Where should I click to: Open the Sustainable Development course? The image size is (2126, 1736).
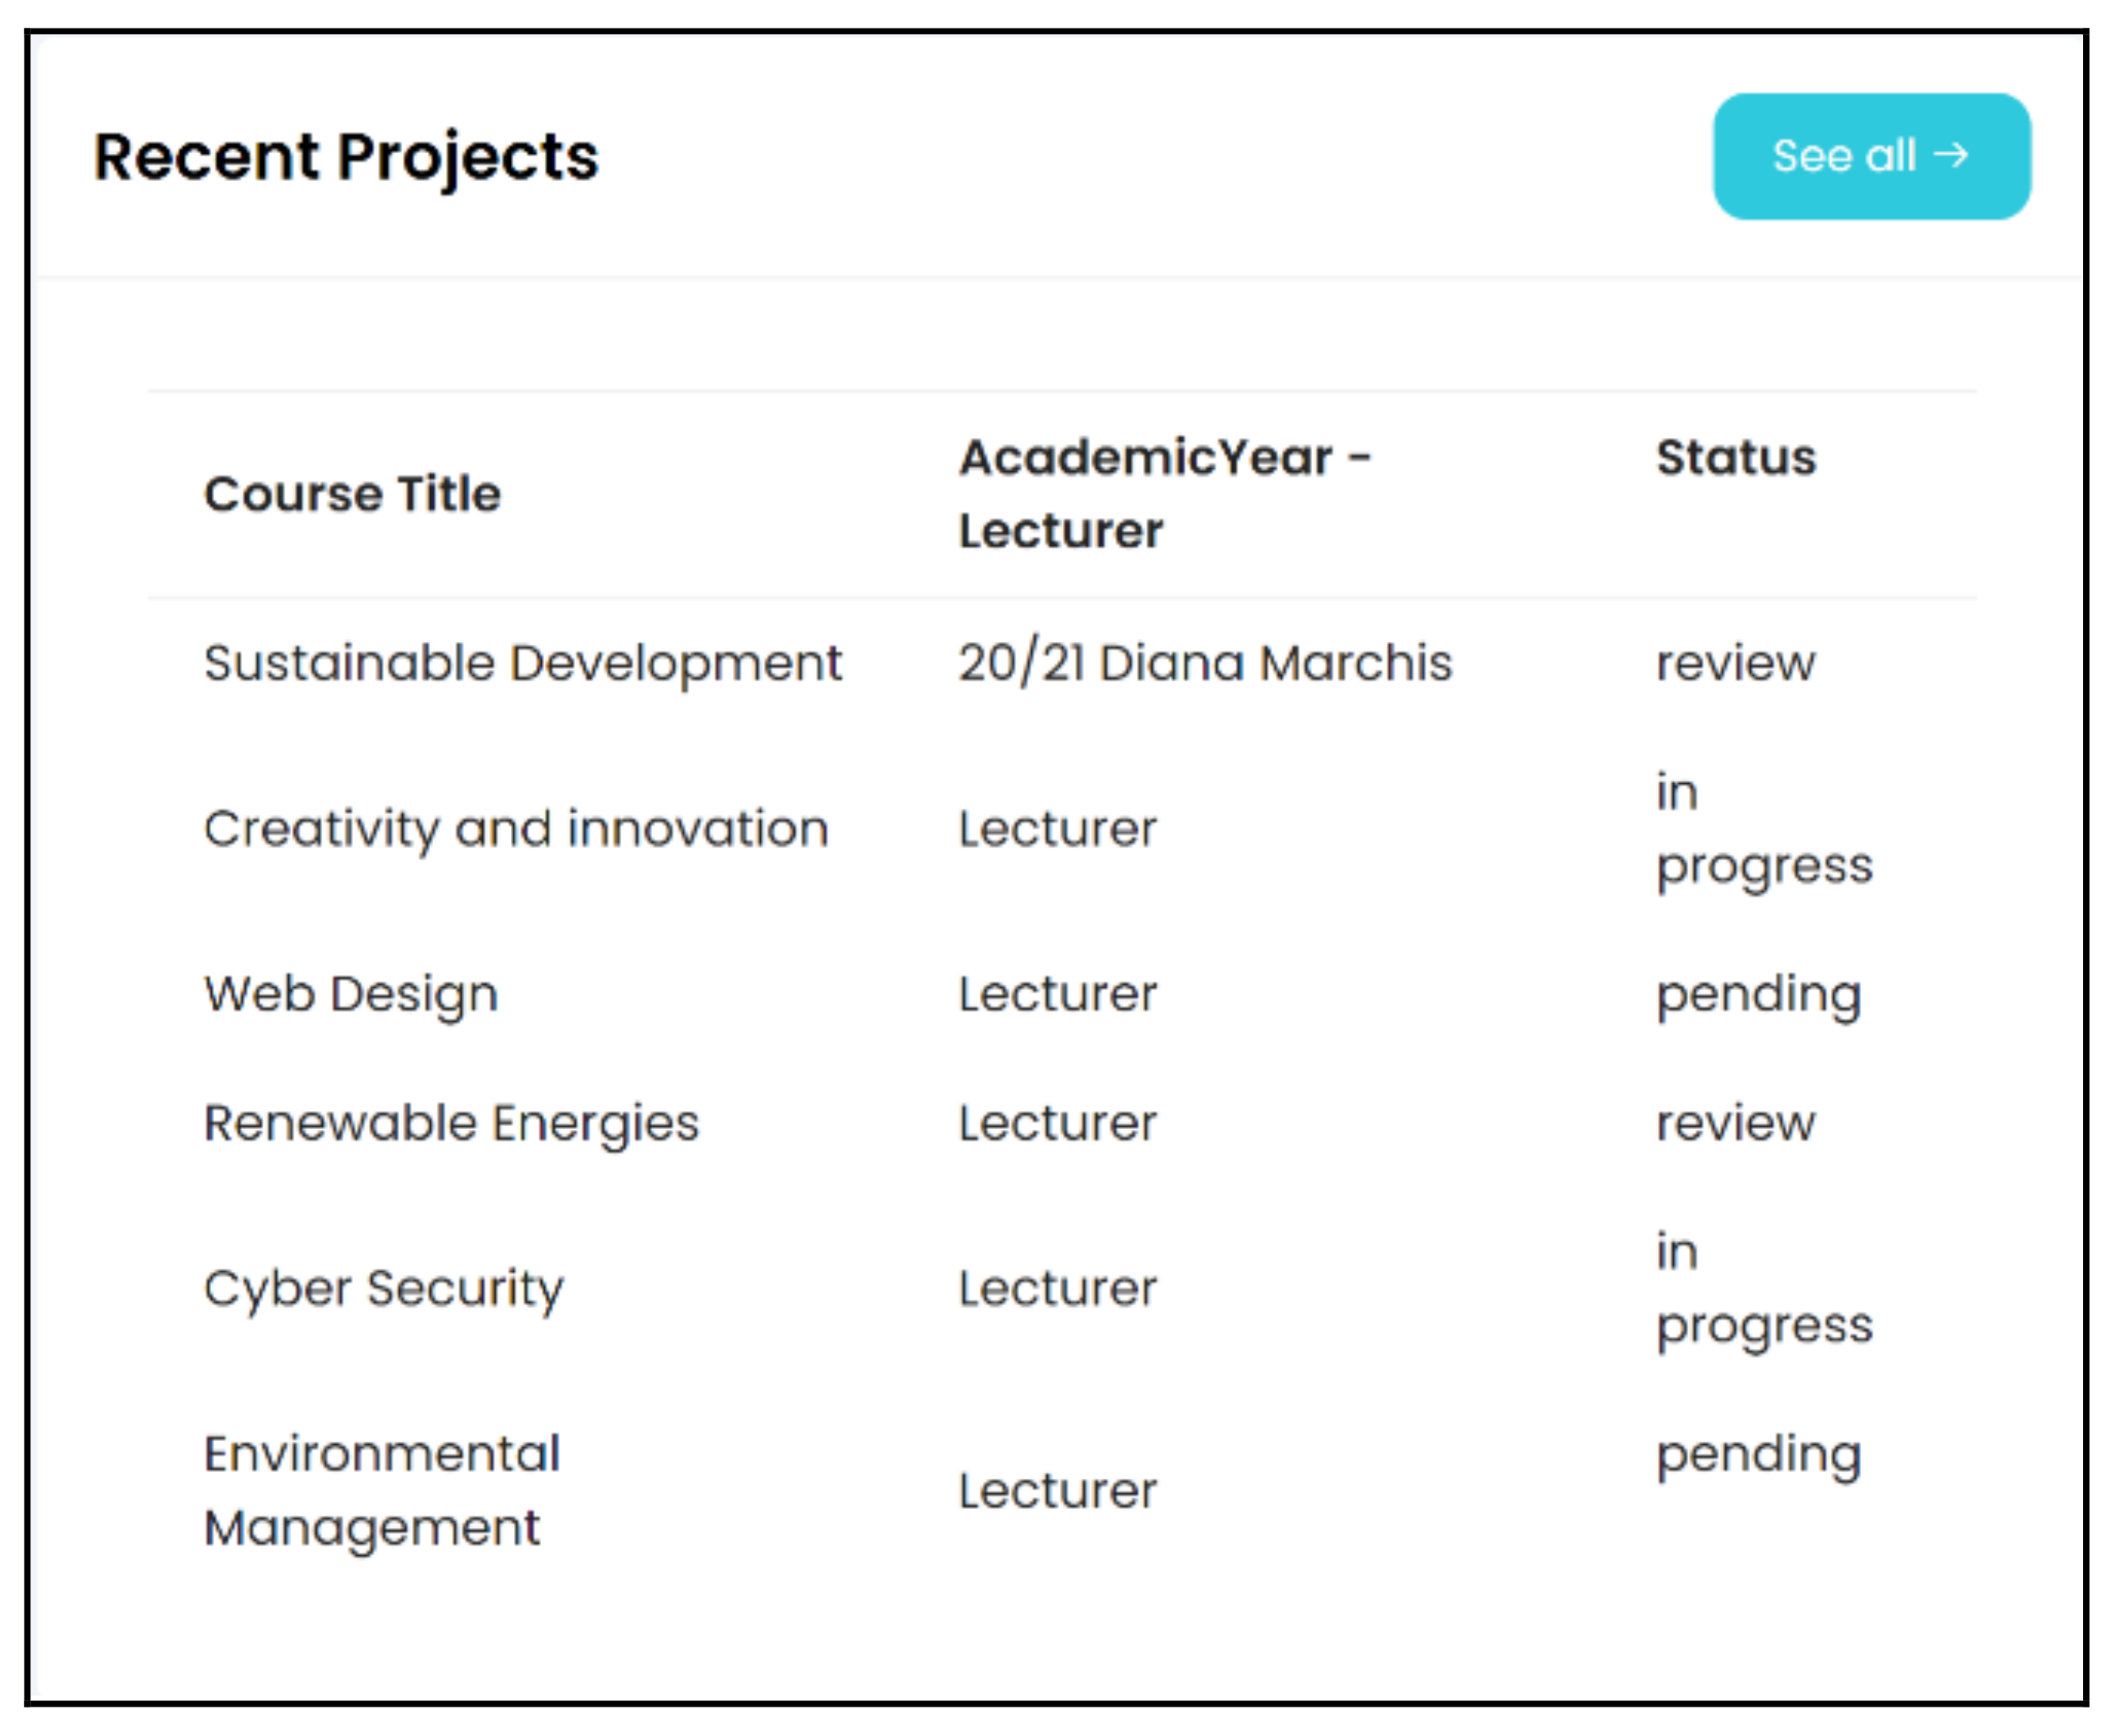tap(523, 663)
